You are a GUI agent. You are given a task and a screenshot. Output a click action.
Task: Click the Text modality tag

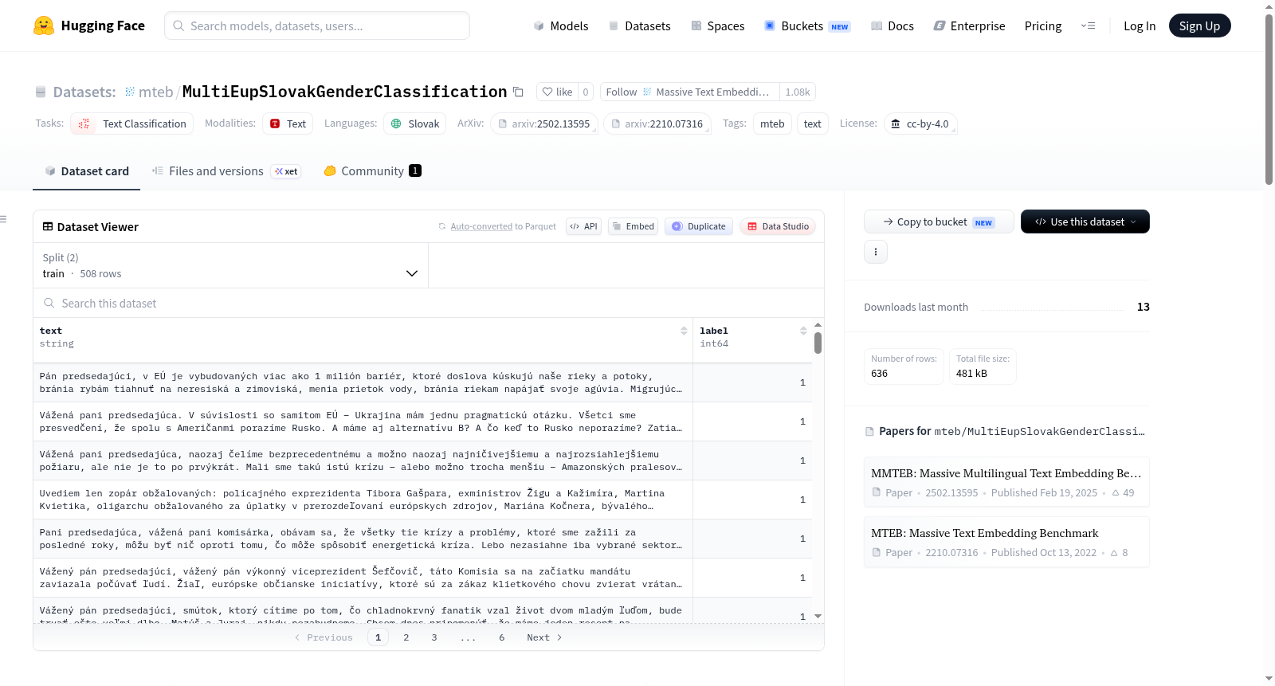(x=288, y=123)
